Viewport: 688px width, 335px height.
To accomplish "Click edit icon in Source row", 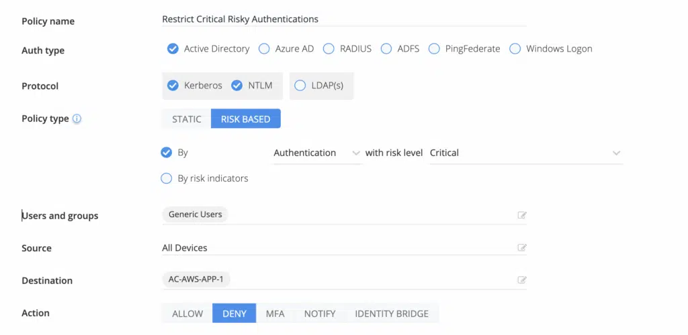I will [521, 248].
